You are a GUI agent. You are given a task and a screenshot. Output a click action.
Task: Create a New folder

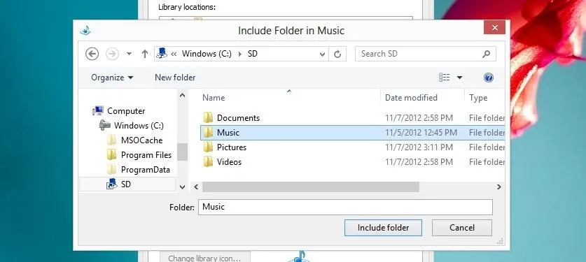[x=175, y=78]
